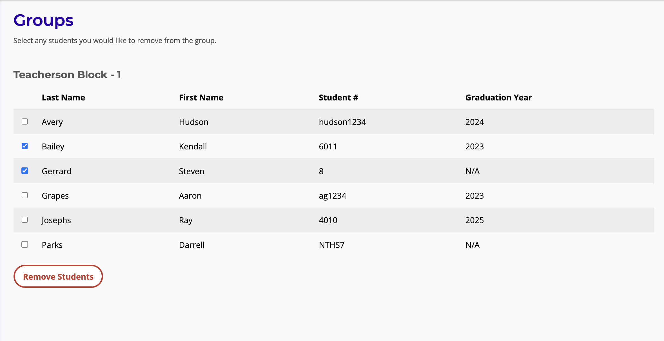The height and width of the screenshot is (341, 664).
Task: Click student number hudson1234
Action: [342, 122]
